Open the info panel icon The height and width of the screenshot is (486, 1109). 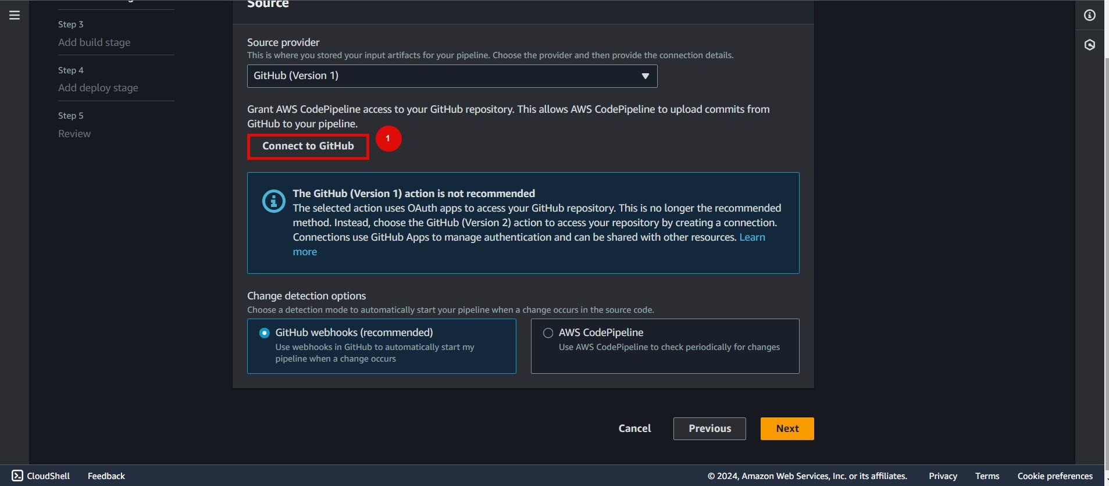[1090, 15]
